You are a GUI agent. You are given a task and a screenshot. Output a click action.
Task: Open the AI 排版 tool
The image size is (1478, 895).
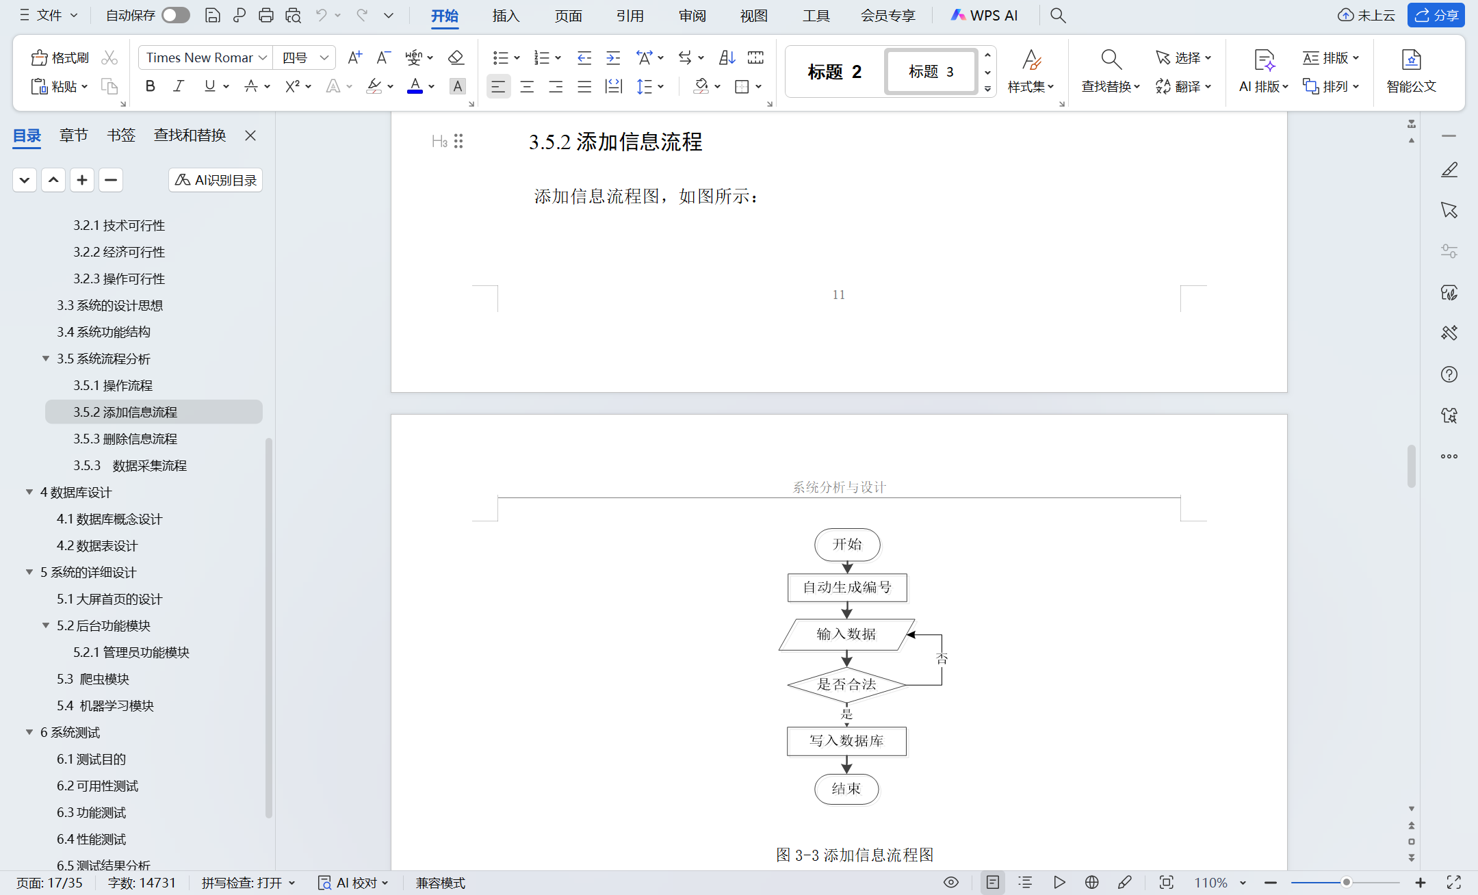tap(1263, 72)
